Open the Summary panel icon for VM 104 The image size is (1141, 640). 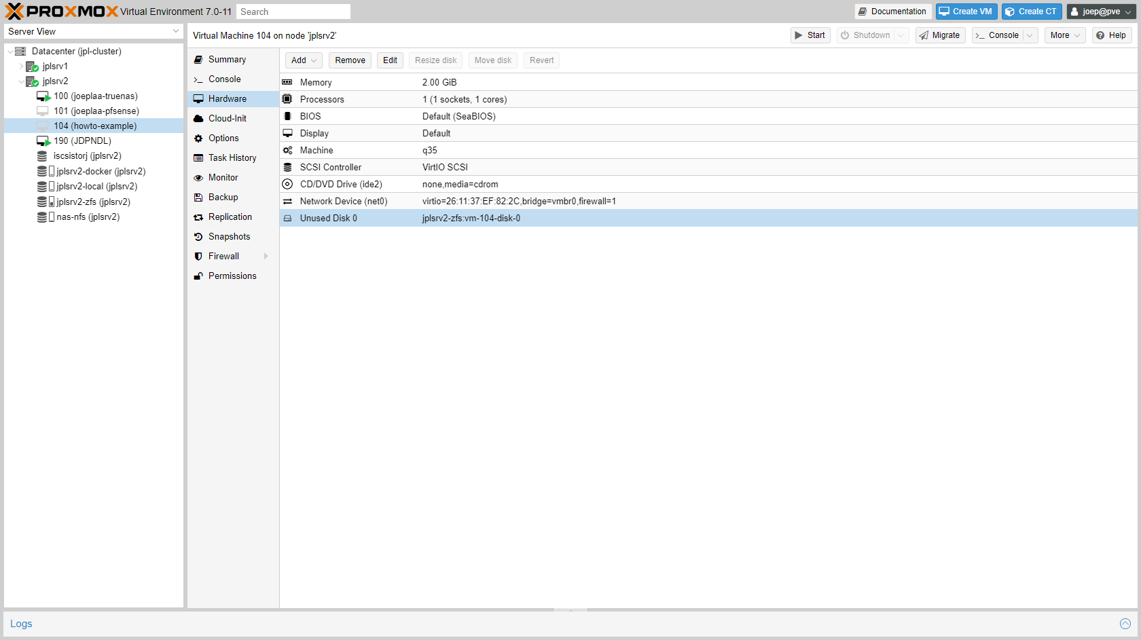coord(198,59)
